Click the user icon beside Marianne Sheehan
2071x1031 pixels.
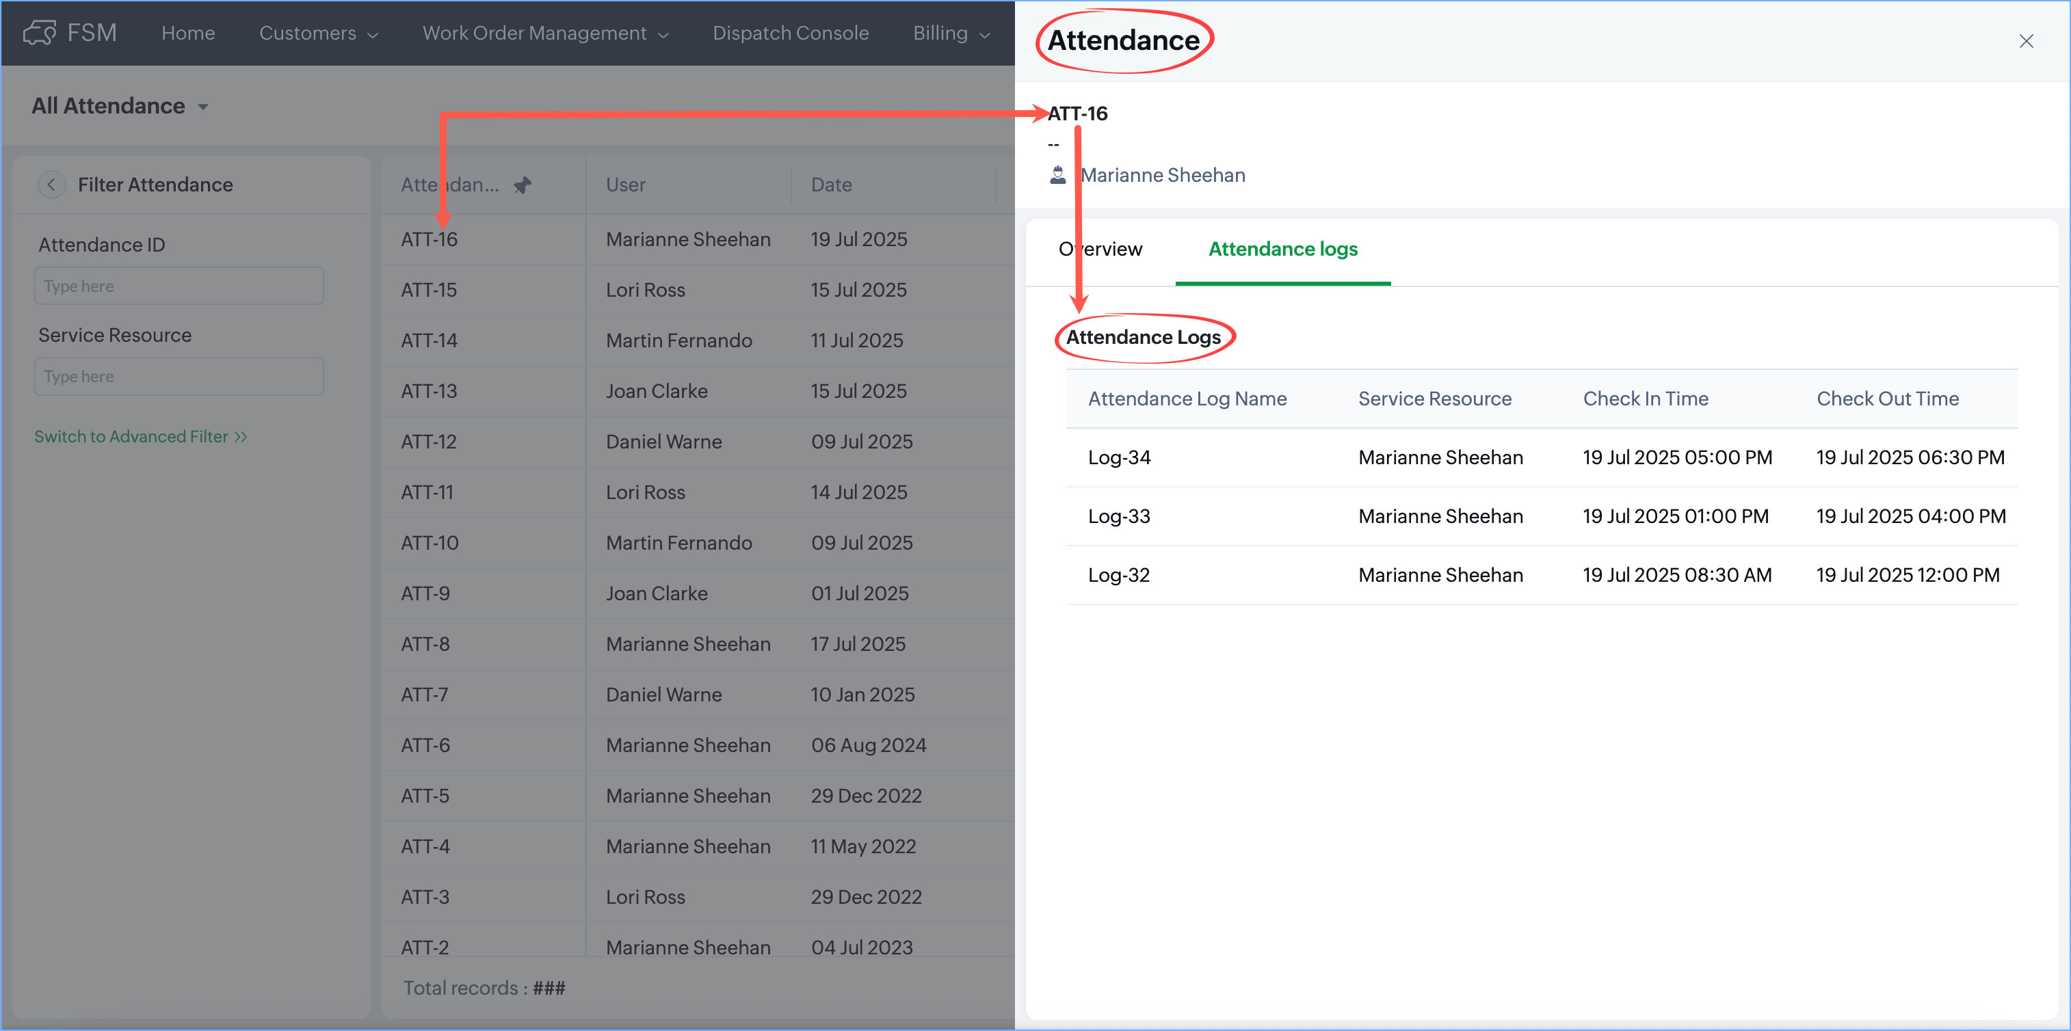(1058, 175)
